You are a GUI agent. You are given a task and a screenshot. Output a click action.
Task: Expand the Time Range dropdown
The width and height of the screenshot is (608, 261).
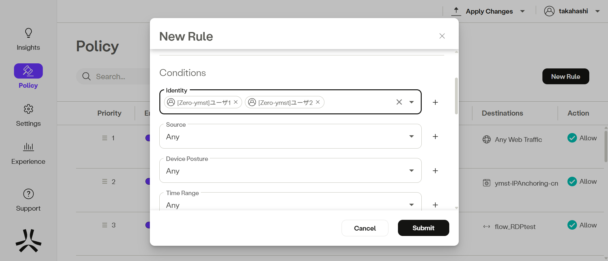(x=412, y=205)
